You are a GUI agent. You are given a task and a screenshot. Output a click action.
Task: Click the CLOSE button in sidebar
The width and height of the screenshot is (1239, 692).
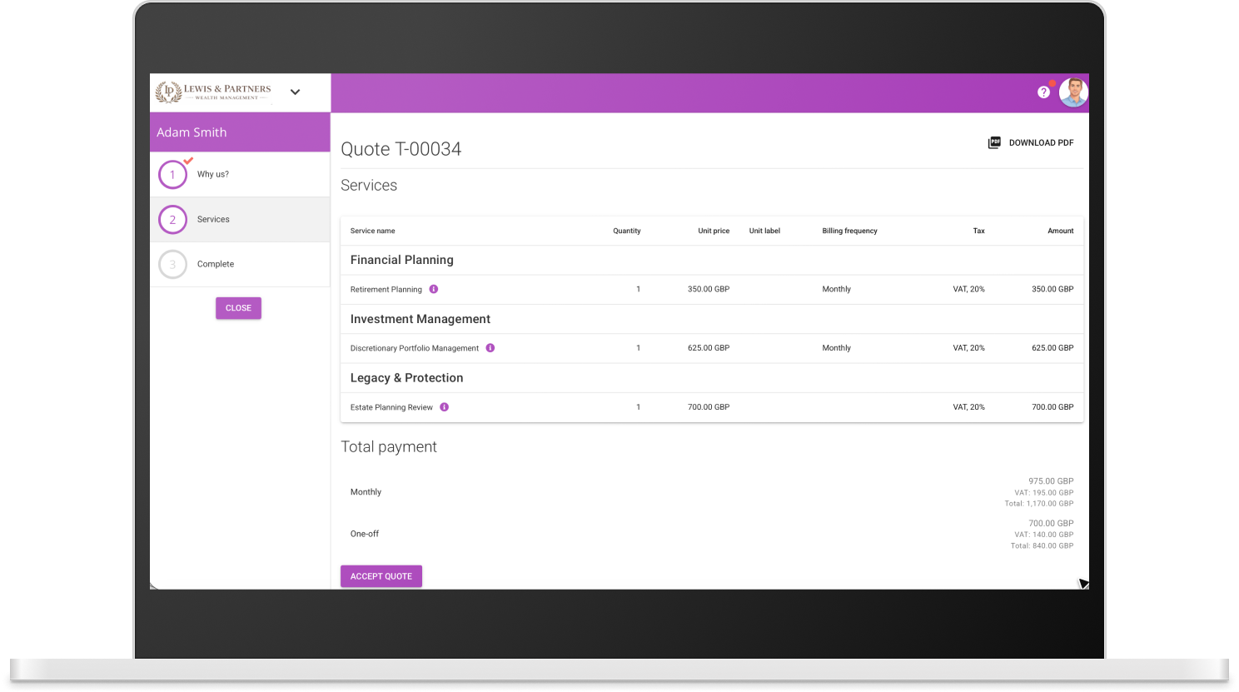coord(238,308)
